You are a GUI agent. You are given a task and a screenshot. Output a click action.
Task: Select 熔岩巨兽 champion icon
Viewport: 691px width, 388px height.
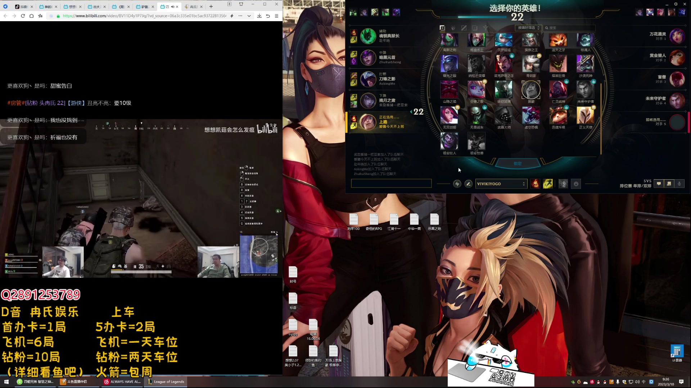click(x=558, y=64)
